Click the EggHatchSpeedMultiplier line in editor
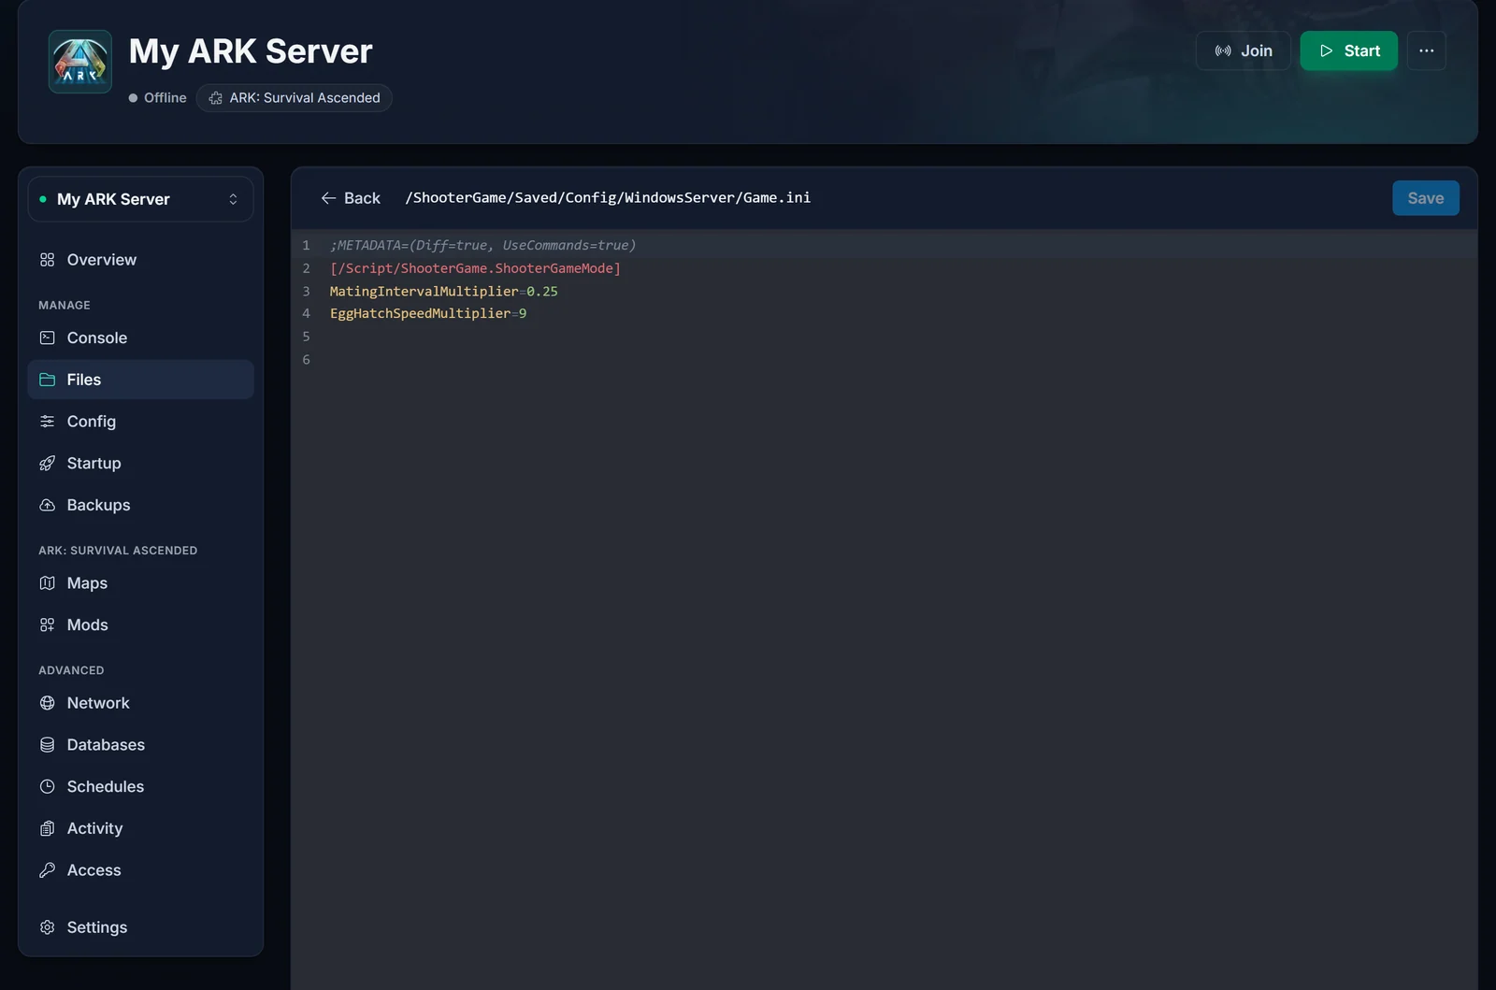The height and width of the screenshot is (990, 1496). pos(428,313)
